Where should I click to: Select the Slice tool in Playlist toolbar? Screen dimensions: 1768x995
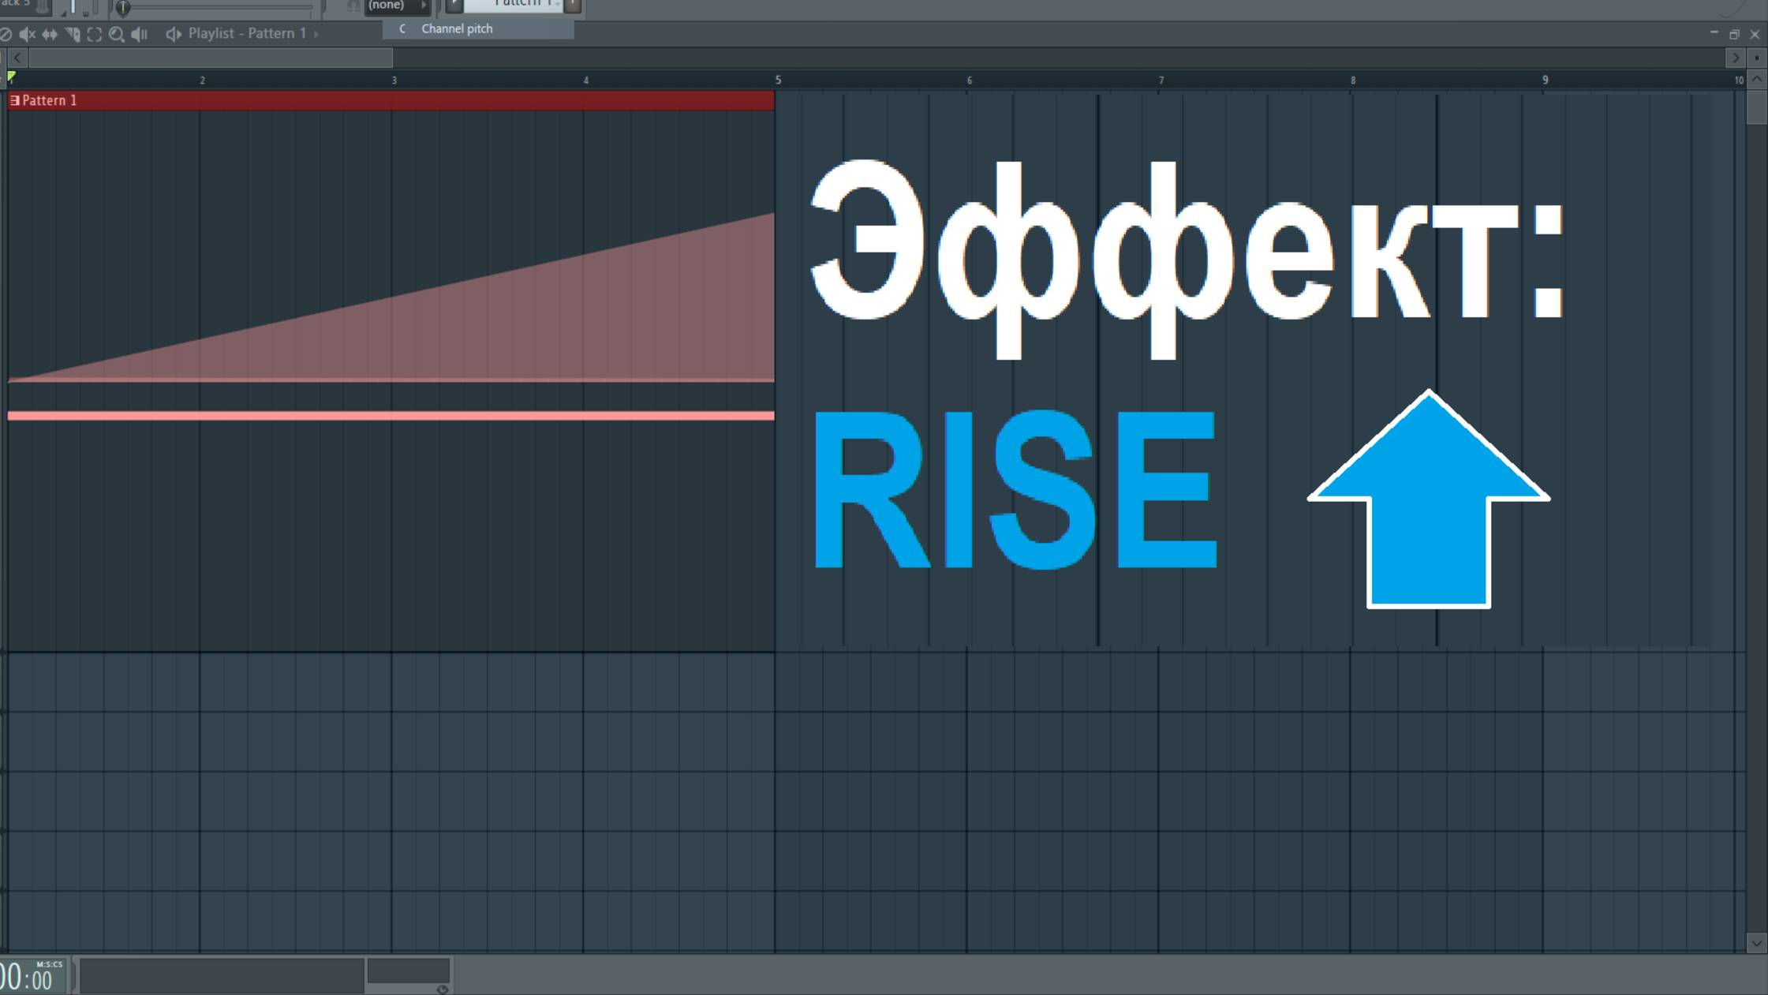coord(73,34)
